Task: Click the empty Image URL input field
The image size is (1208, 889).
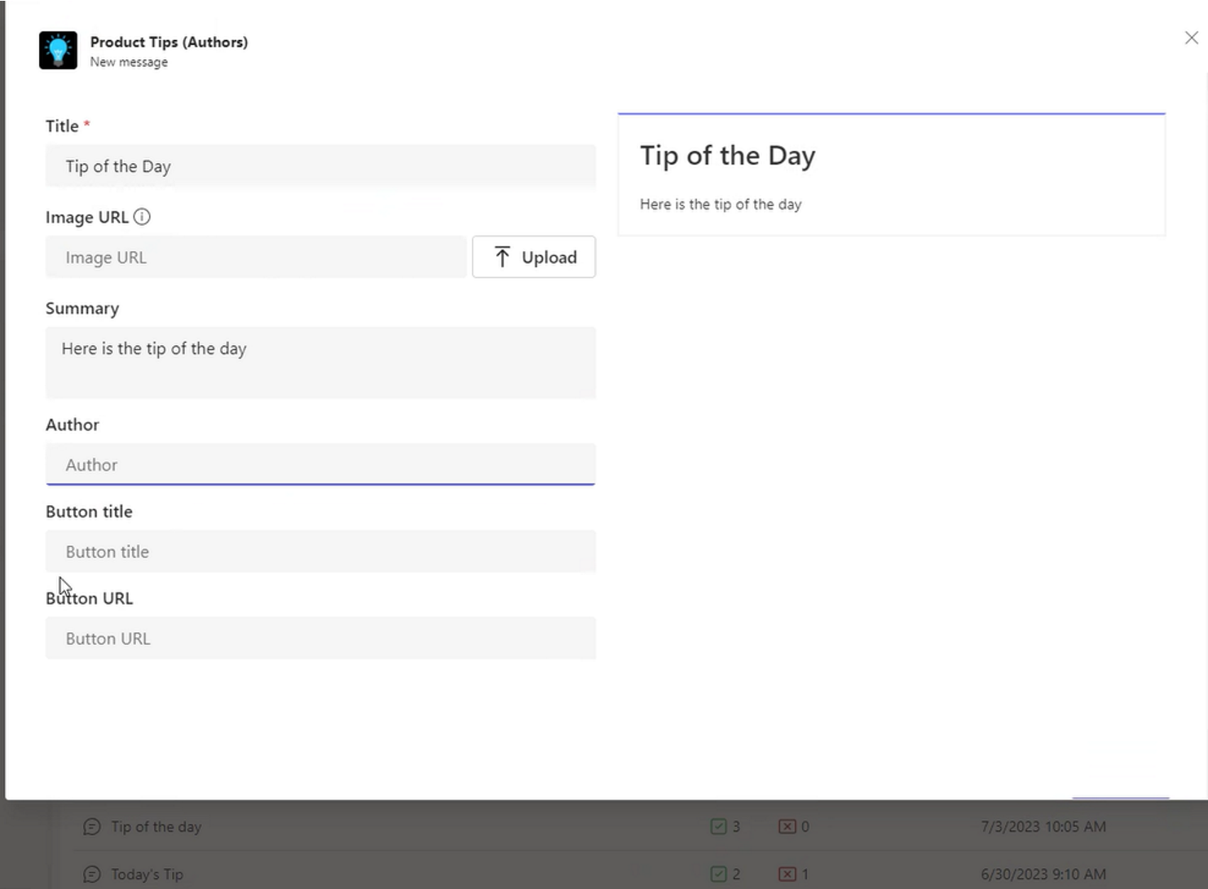Action: pos(255,257)
